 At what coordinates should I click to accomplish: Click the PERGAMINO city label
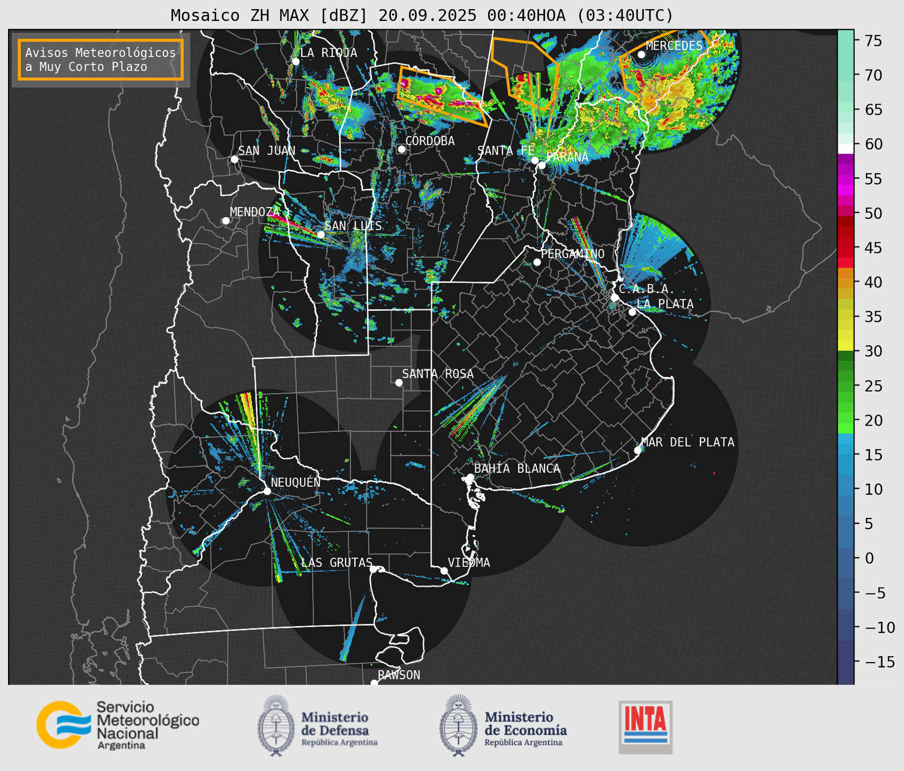(573, 254)
